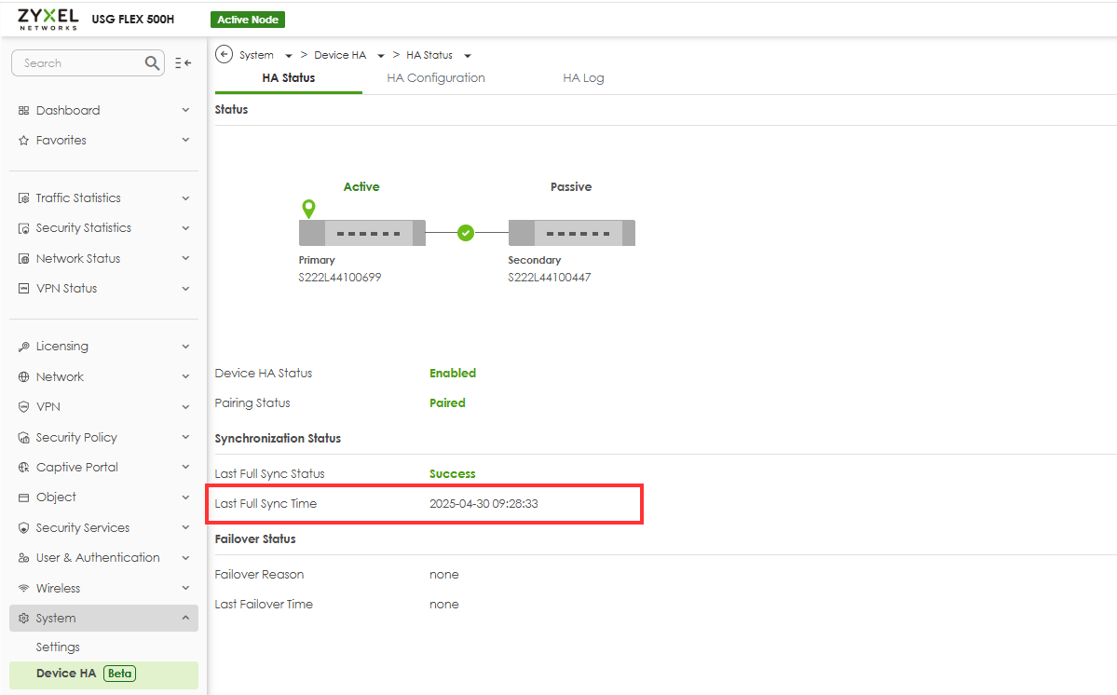Open the Device HA breadcrumb dropdown
Viewport: 1117px width, 695px height.
[381, 56]
